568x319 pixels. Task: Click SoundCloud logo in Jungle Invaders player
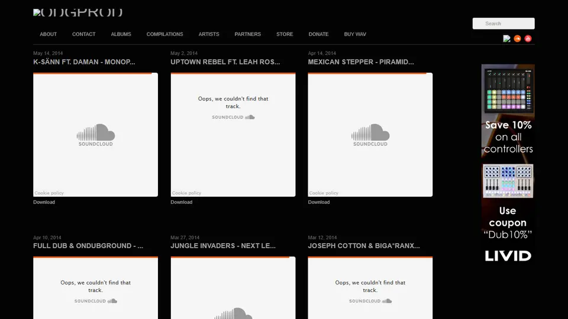point(233,313)
